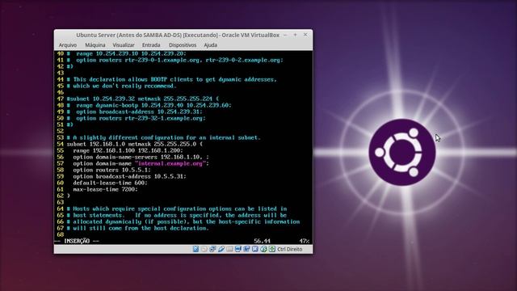Click the Ubuntu logo on the desktop wallpaper

pyautogui.click(x=402, y=152)
